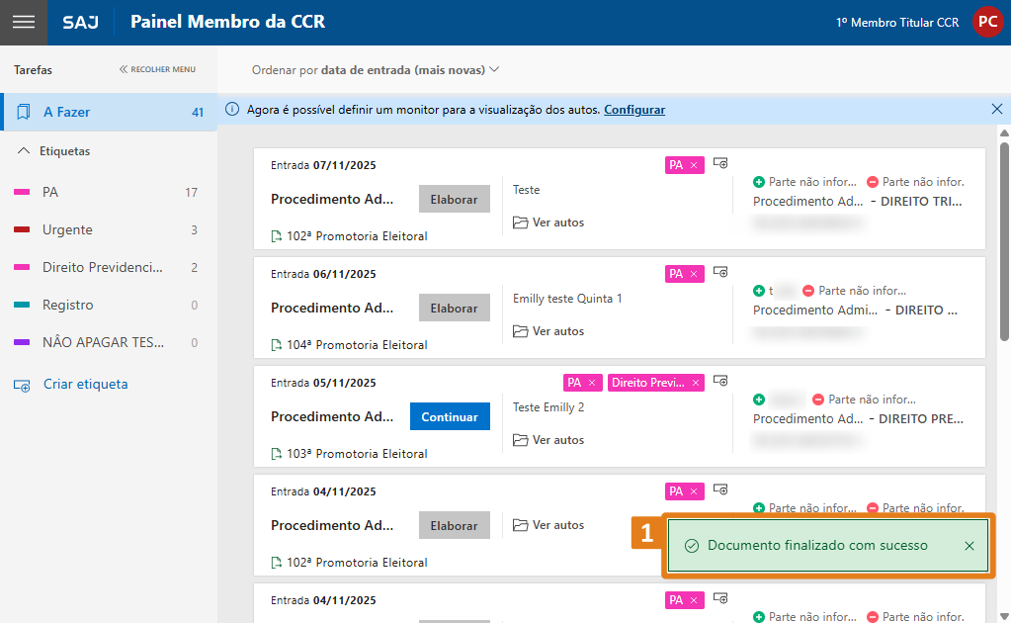1011x623 pixels.
Task: Collapse the side menu with Recolher Menu
Action: [157, 70]
